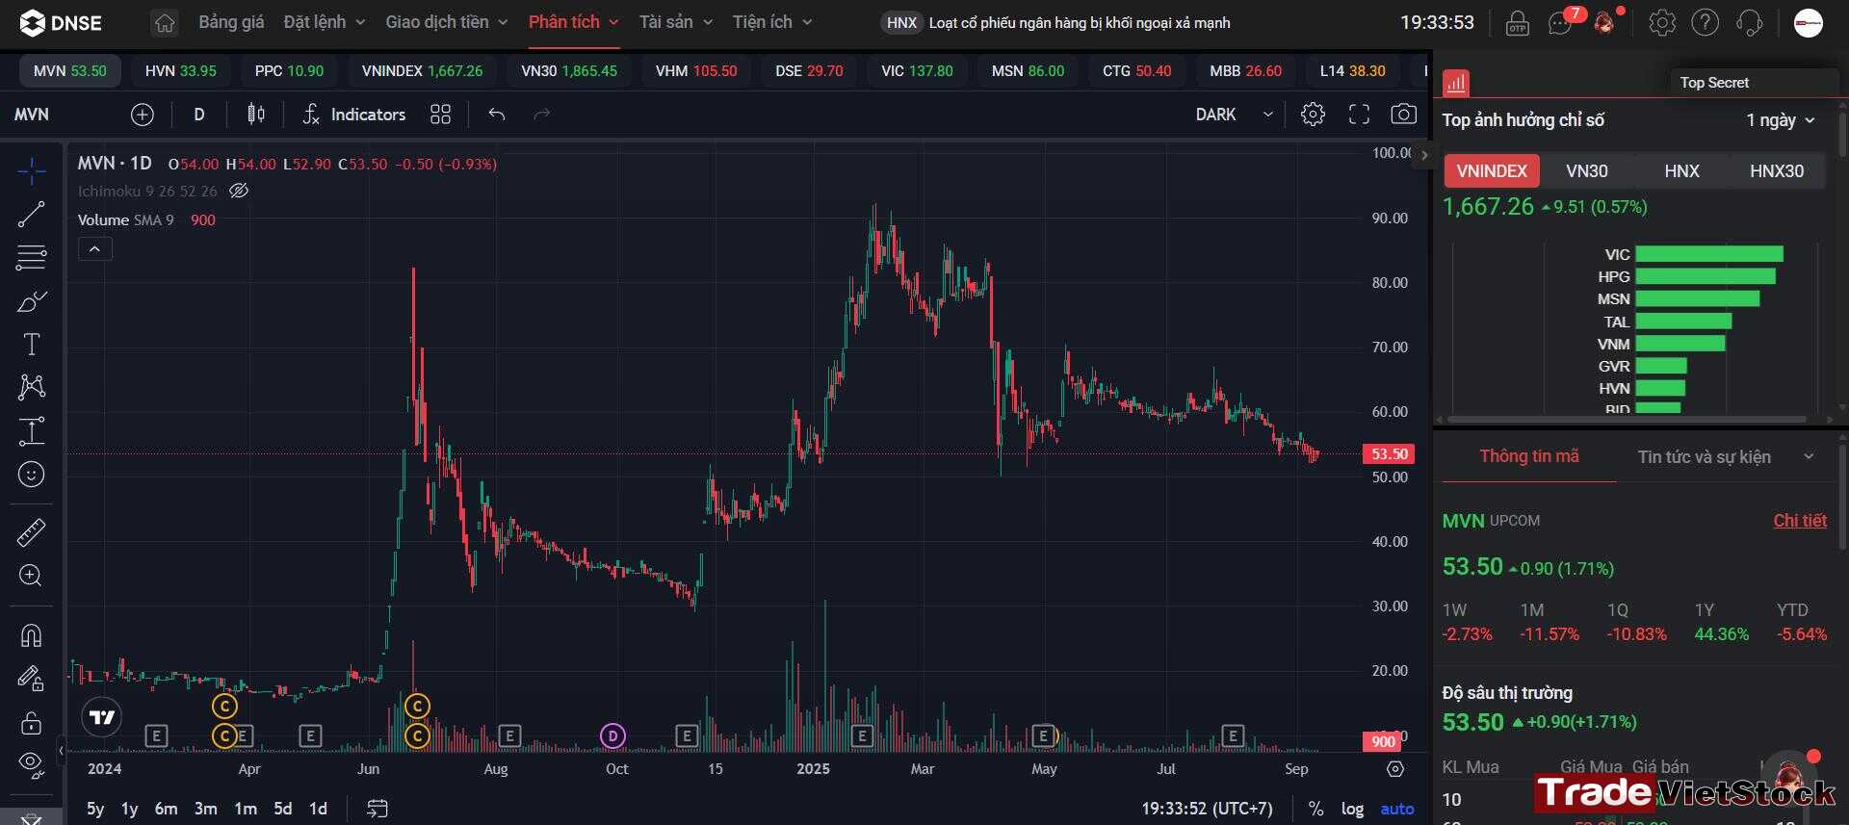Open the DARK theme dropdown
Image resolution: width=1849 pixels, height=825 pixels.
[1235, 115]
